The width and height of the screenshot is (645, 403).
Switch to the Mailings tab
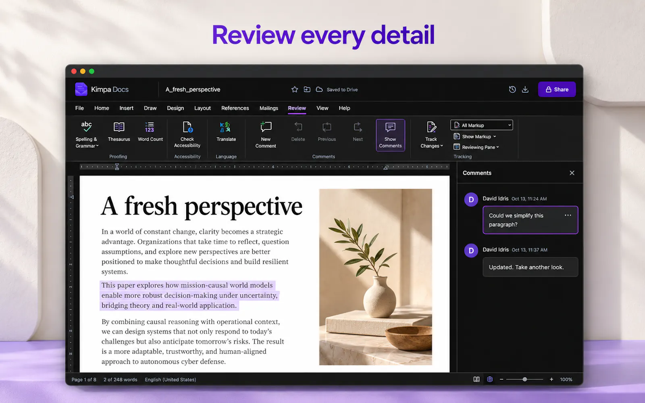tap(269, 108)
